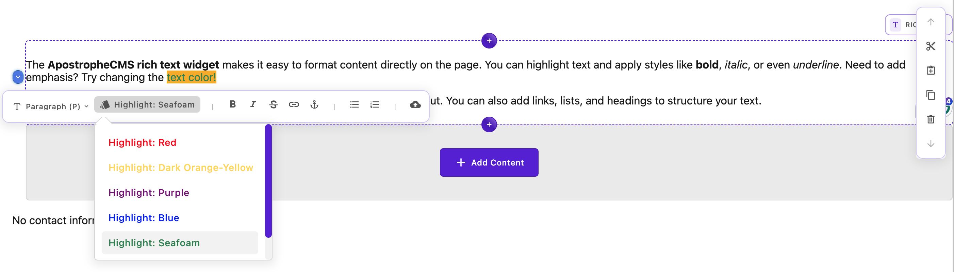Choose Highlight: Purple option
Screen dimensions: 954x272
pyautogui.click(x=180, y=193)
